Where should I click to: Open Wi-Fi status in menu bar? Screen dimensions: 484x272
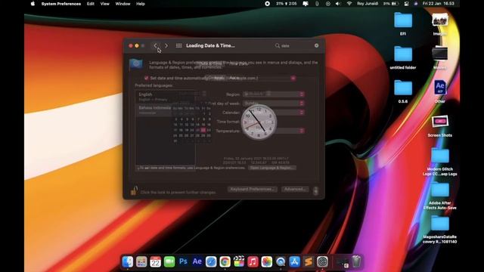click(x=349, y=4)
